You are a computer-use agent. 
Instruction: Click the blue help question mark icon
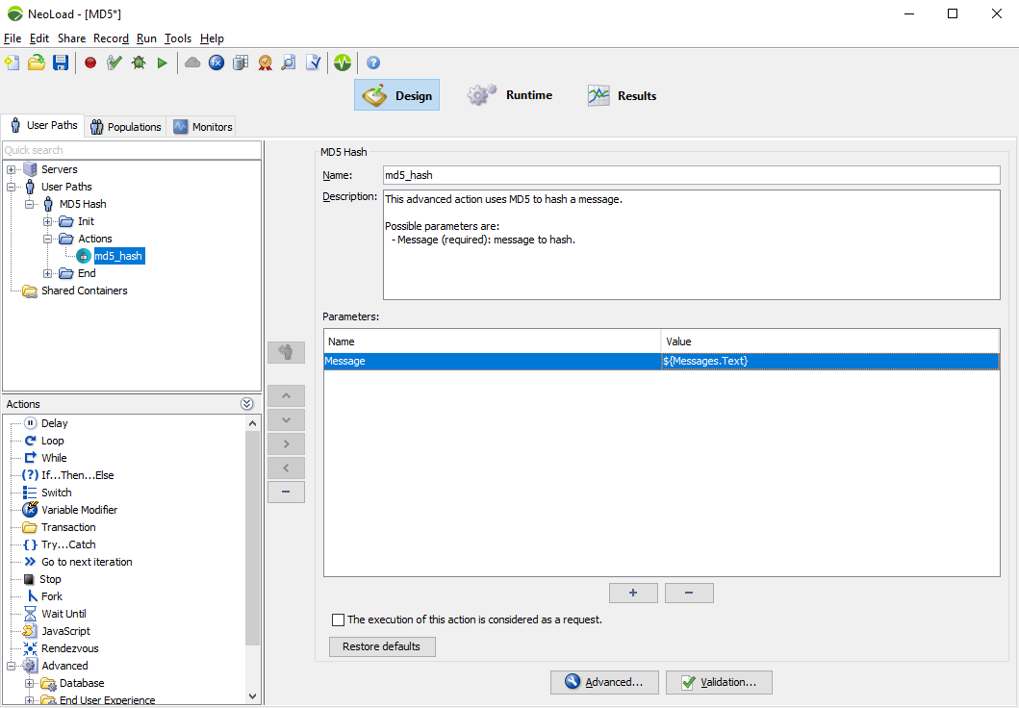(373, 63)
